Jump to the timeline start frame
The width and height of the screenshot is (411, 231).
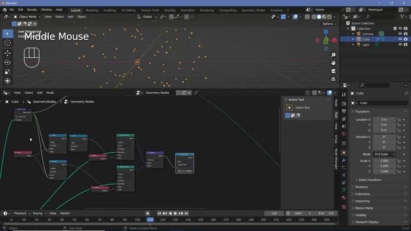(x=159, y=214)
